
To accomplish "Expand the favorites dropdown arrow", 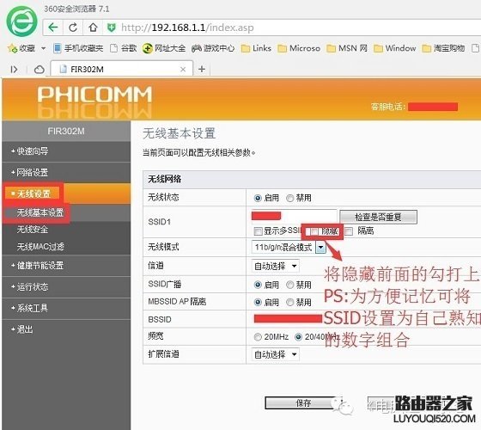I will pyautogui.click(x=43, y=48).
